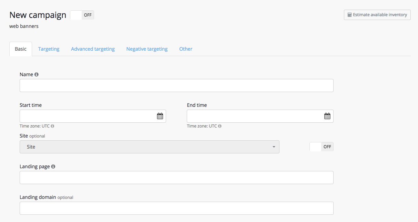
Task: Click the time zone info icon under Start time
Action: (x=52, y=126)
